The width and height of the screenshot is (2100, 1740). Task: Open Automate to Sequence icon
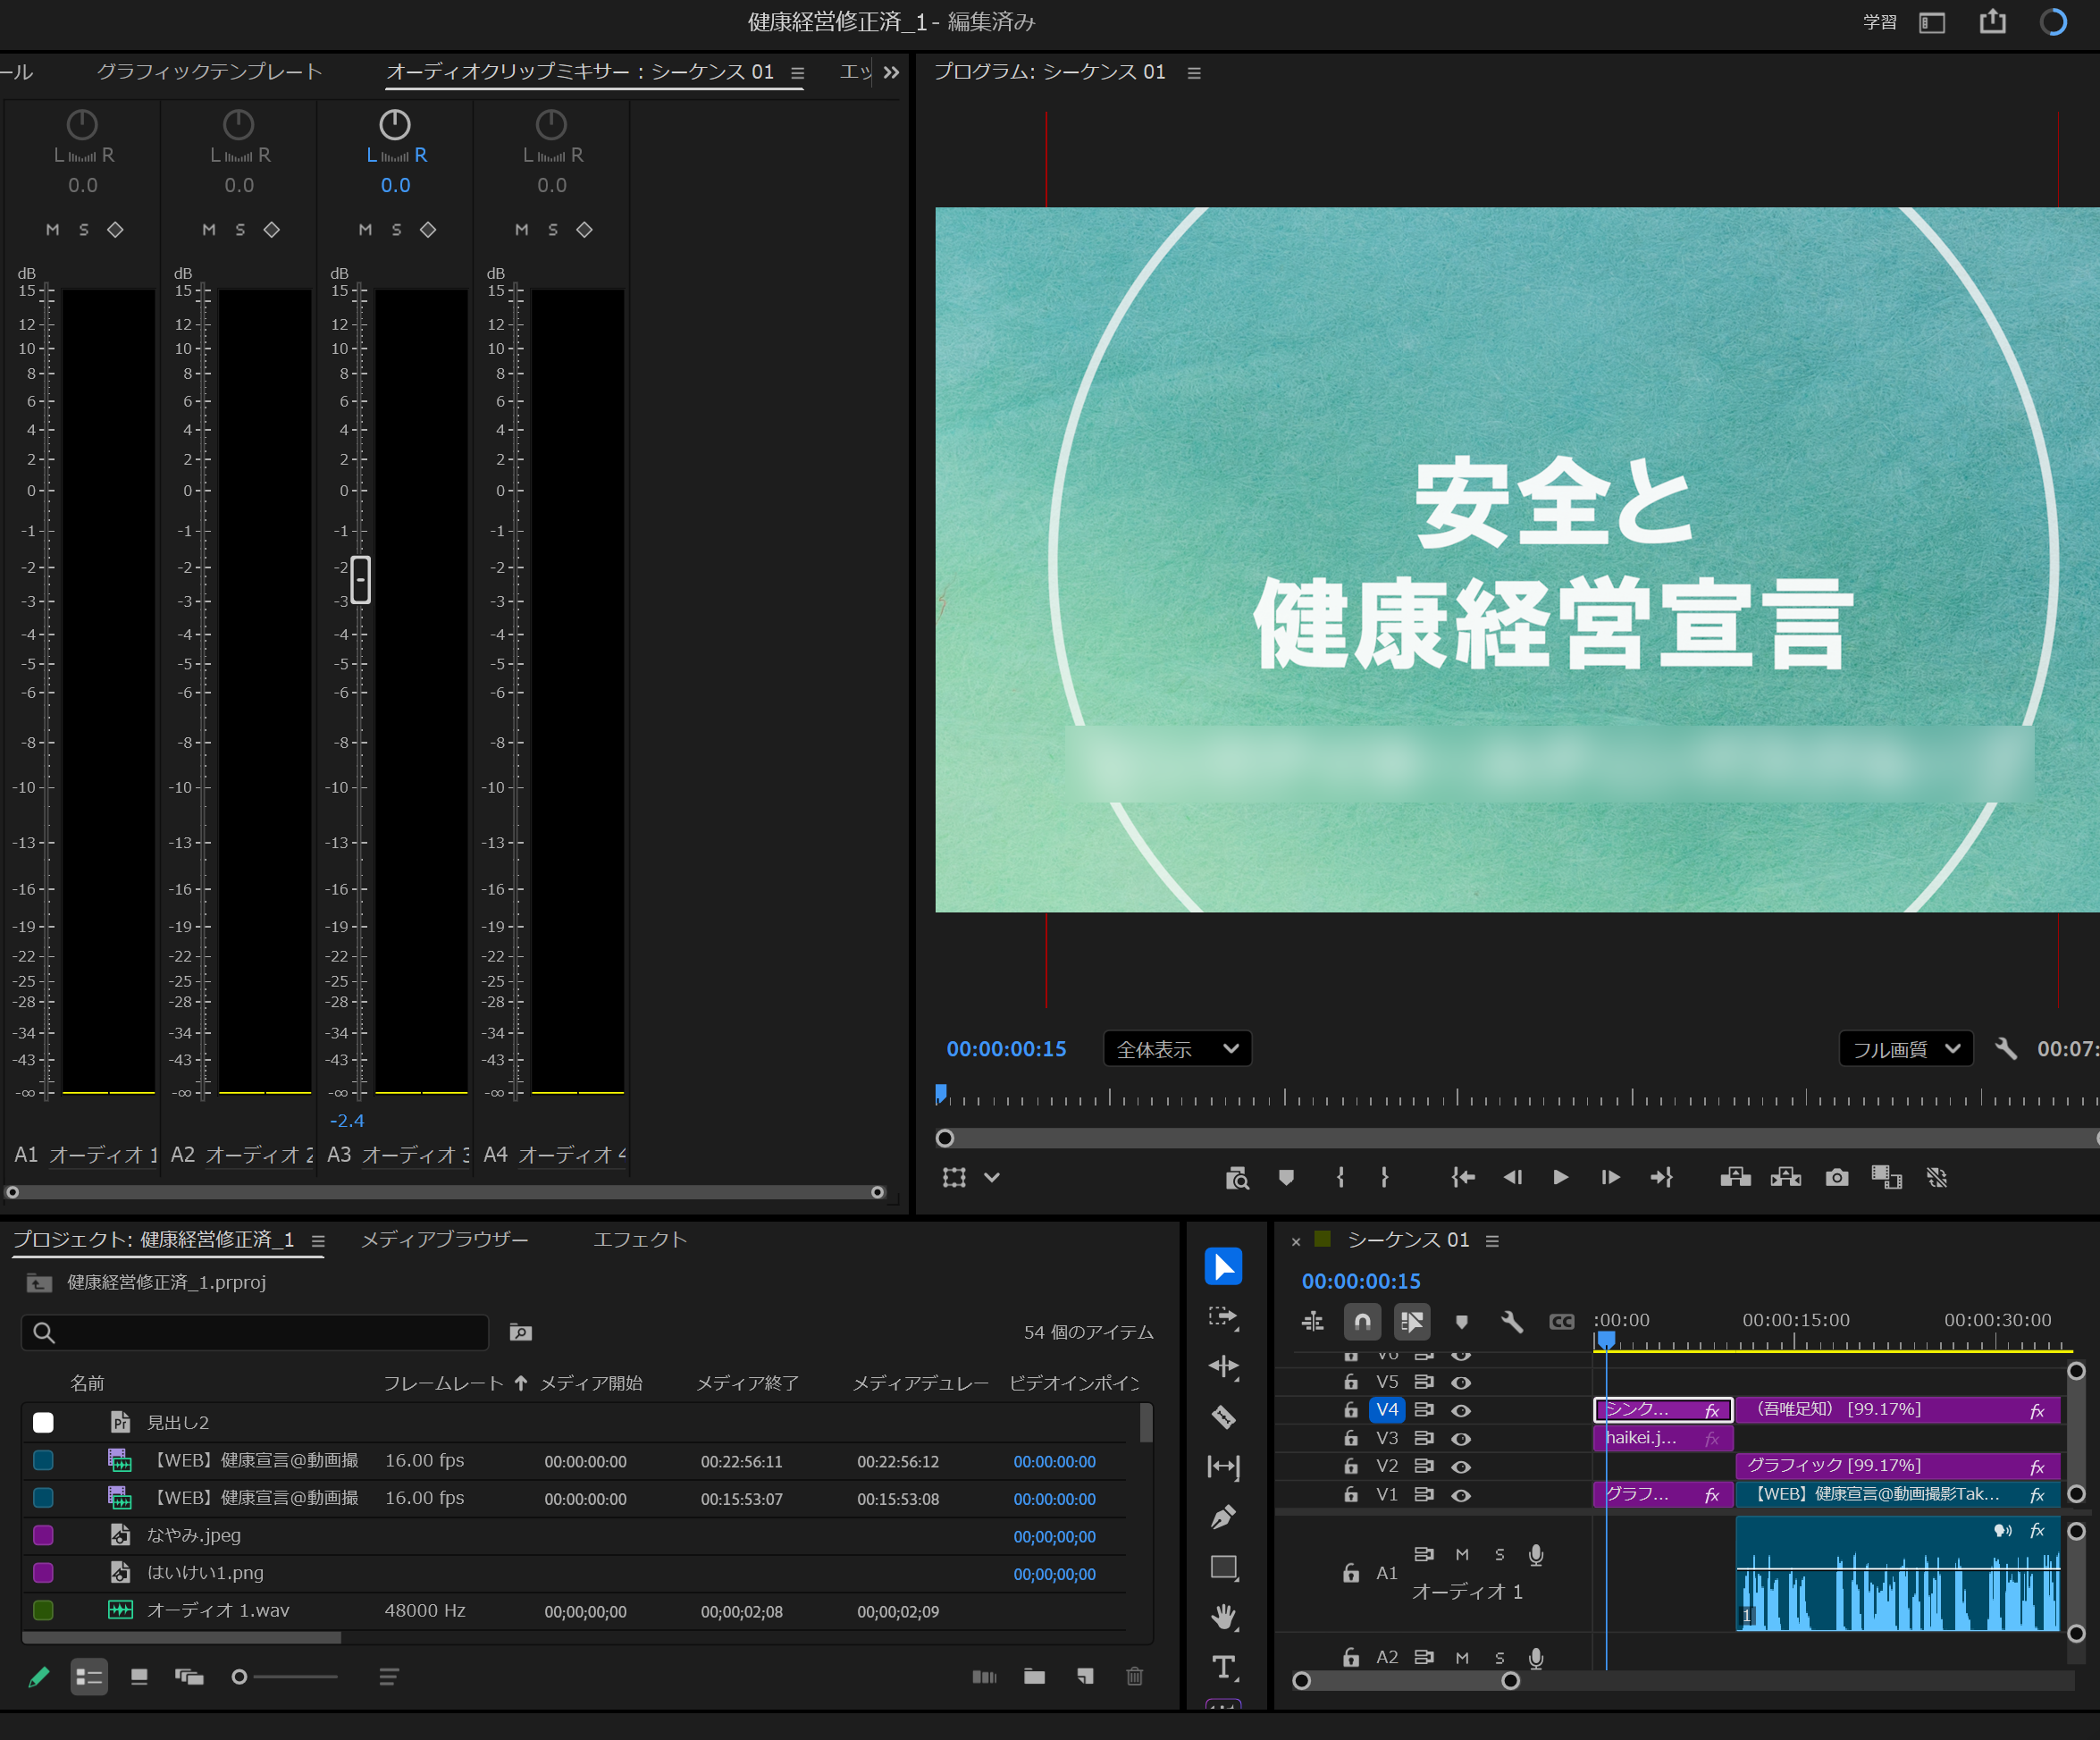pos(984,1676)
